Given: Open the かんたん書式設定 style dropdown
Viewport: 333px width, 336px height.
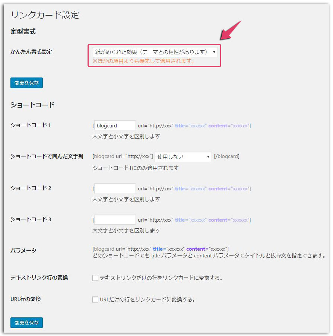Looking at the screenshot, I should [x=155, y=52].
